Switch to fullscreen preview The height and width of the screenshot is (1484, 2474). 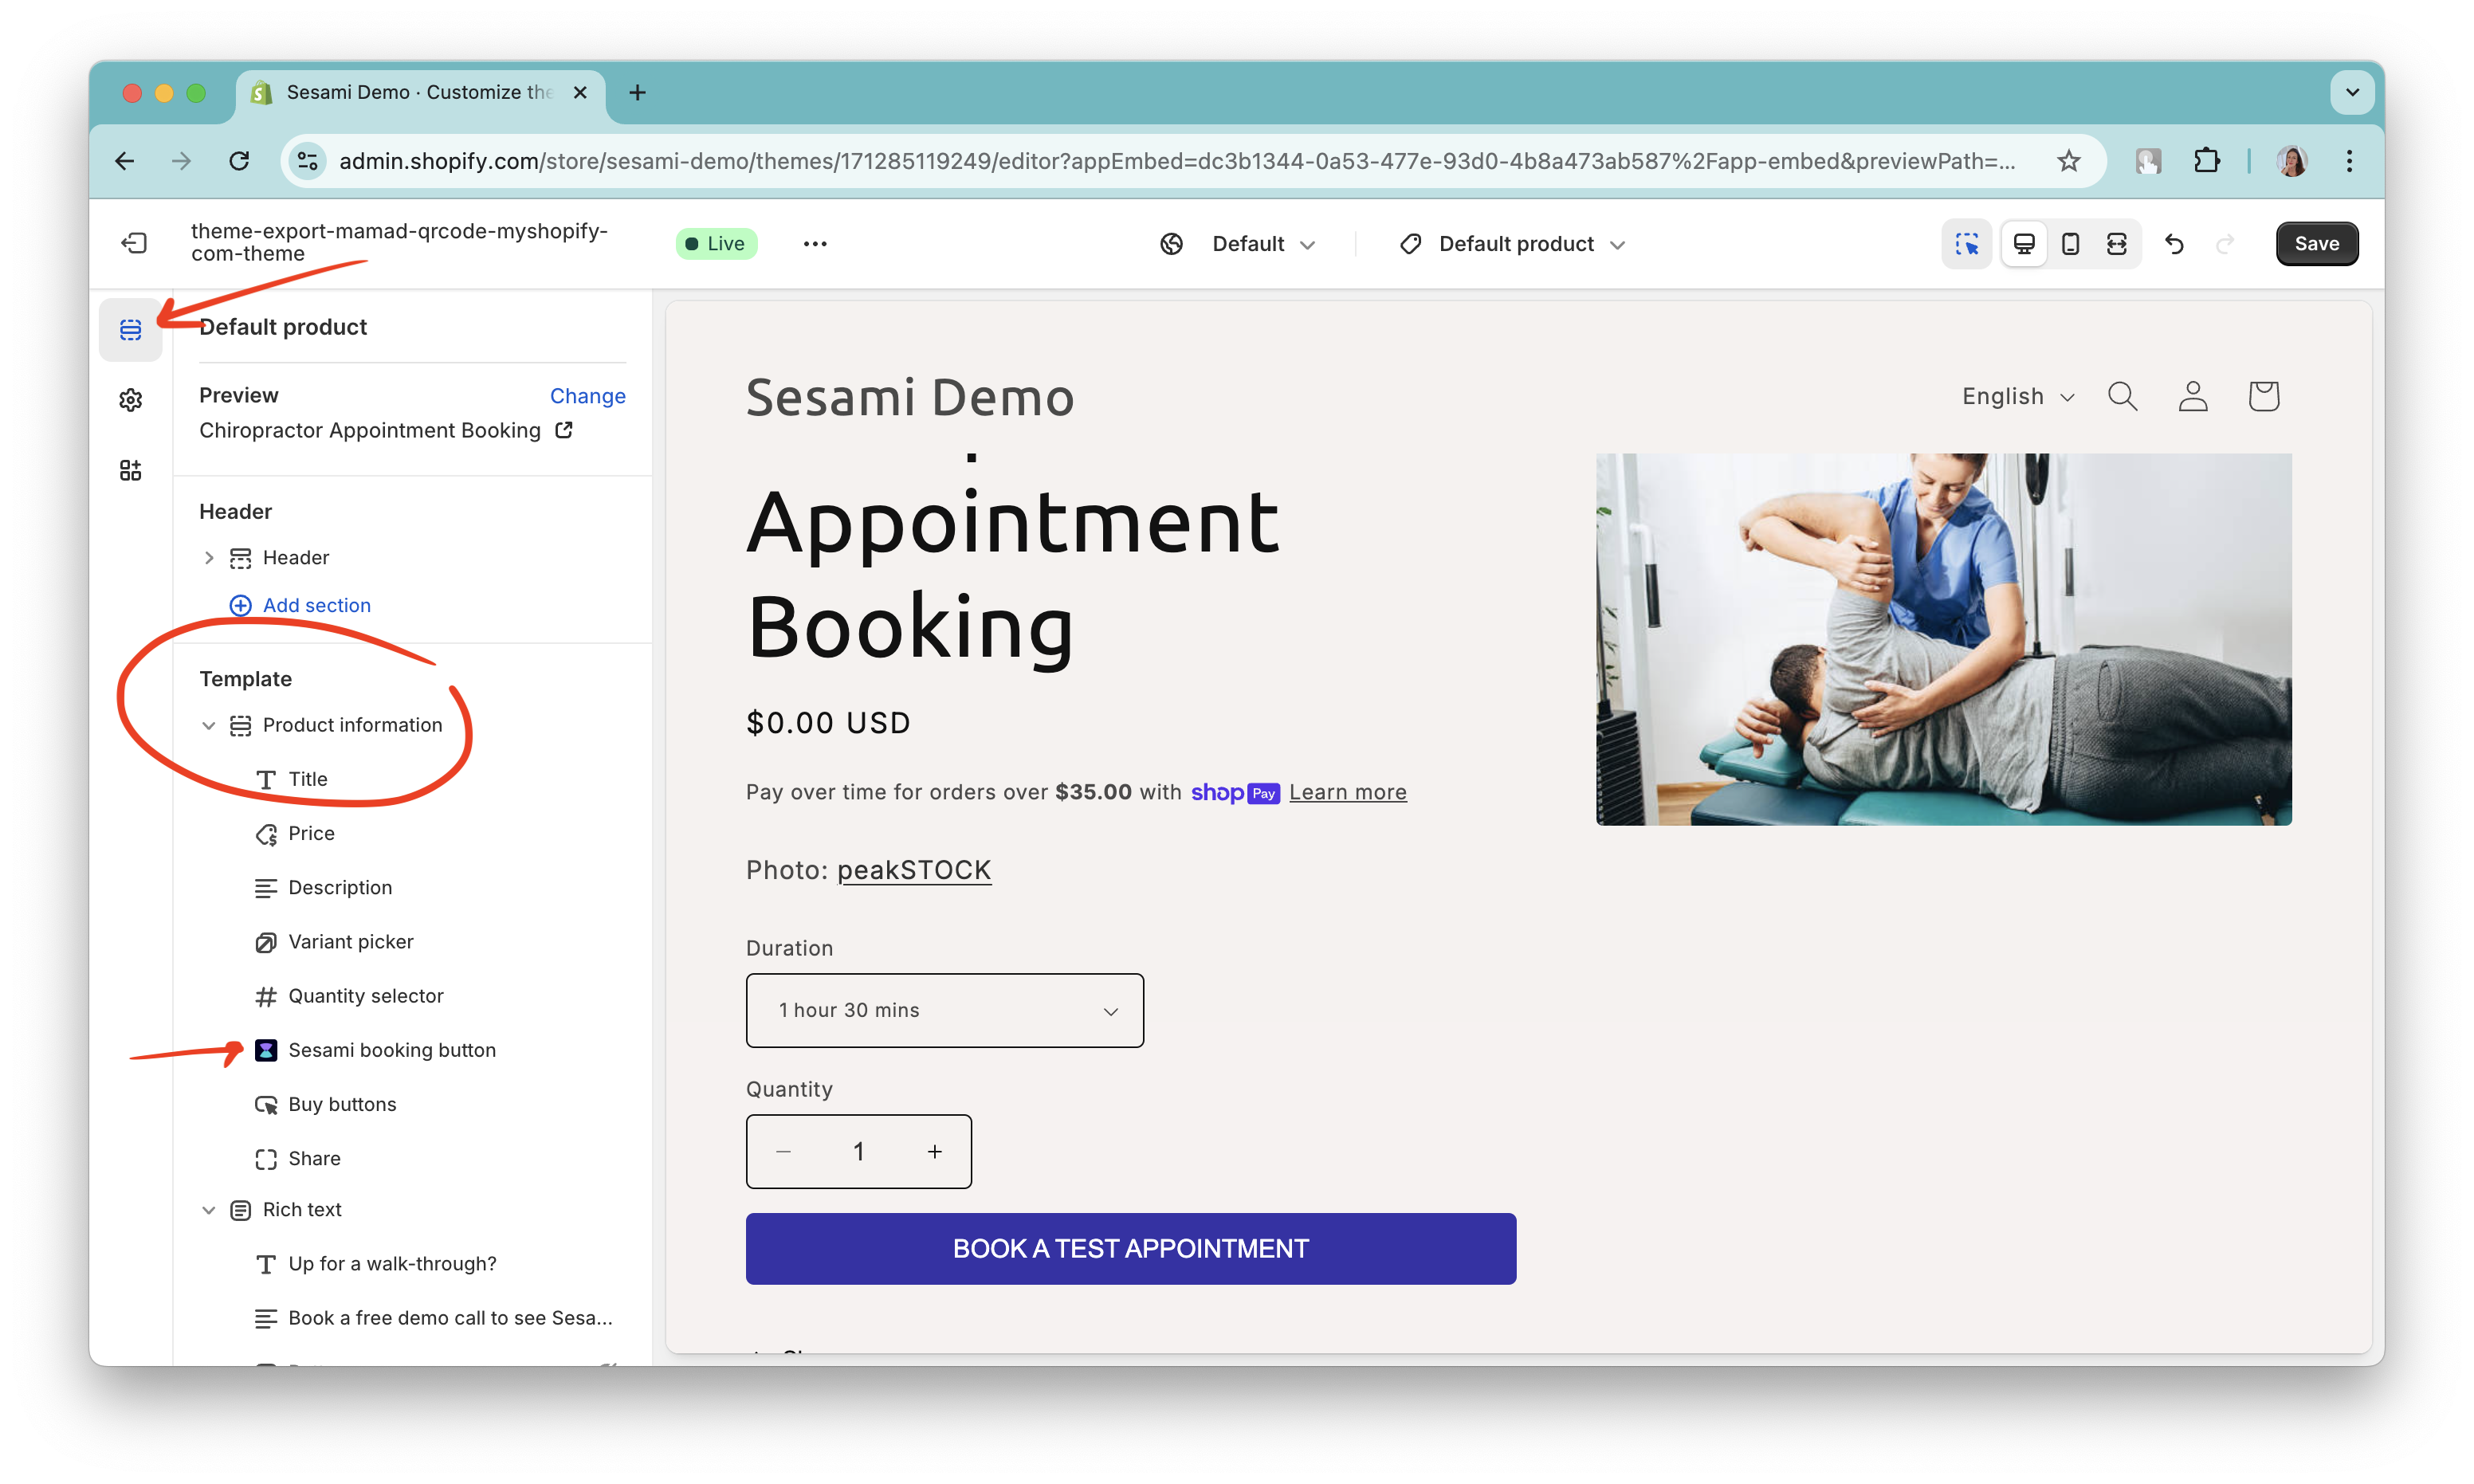(2116, 244)
